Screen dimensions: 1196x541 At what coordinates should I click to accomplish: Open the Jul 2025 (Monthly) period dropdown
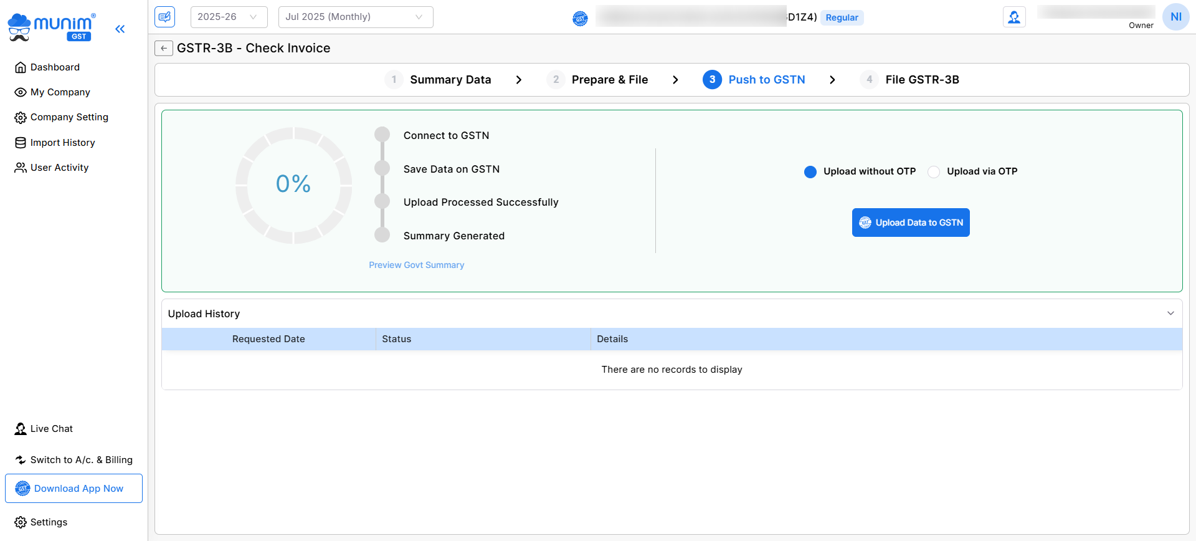pyautogui.click(x=356, y=17)
